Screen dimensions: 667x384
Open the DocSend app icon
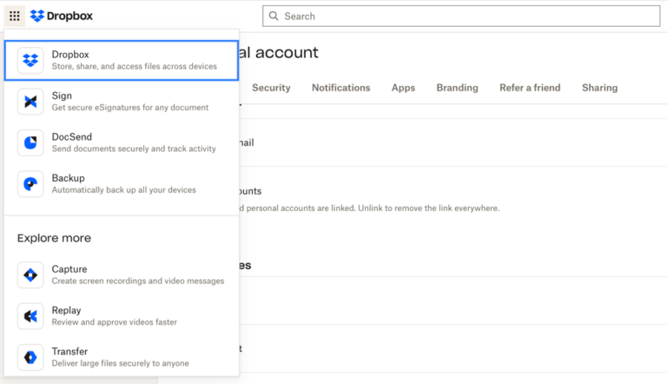[30, 142]
